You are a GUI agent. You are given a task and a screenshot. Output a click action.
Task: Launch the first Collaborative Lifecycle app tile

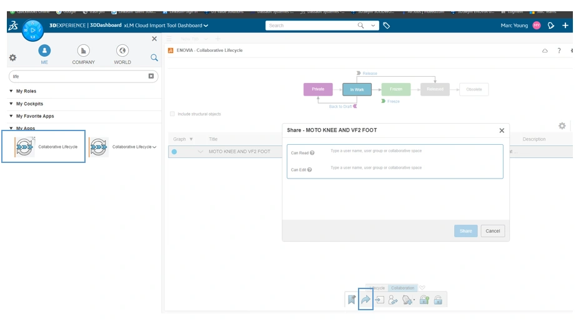tap(43, 147)
